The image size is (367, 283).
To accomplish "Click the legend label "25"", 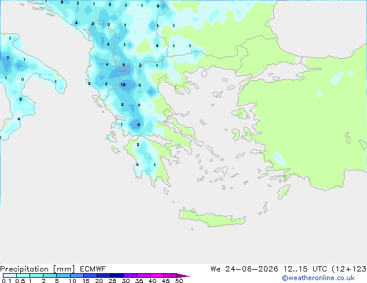I will pos(112,281).
